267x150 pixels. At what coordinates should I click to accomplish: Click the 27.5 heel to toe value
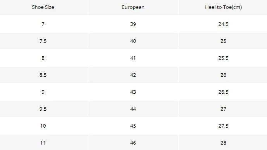(223, 126)
